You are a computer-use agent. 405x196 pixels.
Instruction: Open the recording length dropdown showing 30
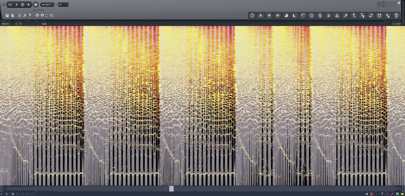(x=63, y=4)
